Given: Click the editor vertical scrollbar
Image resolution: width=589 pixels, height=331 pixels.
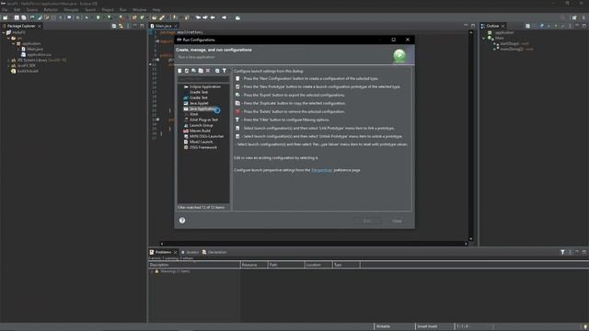Looking at the screenshot, I should [470, 136].
